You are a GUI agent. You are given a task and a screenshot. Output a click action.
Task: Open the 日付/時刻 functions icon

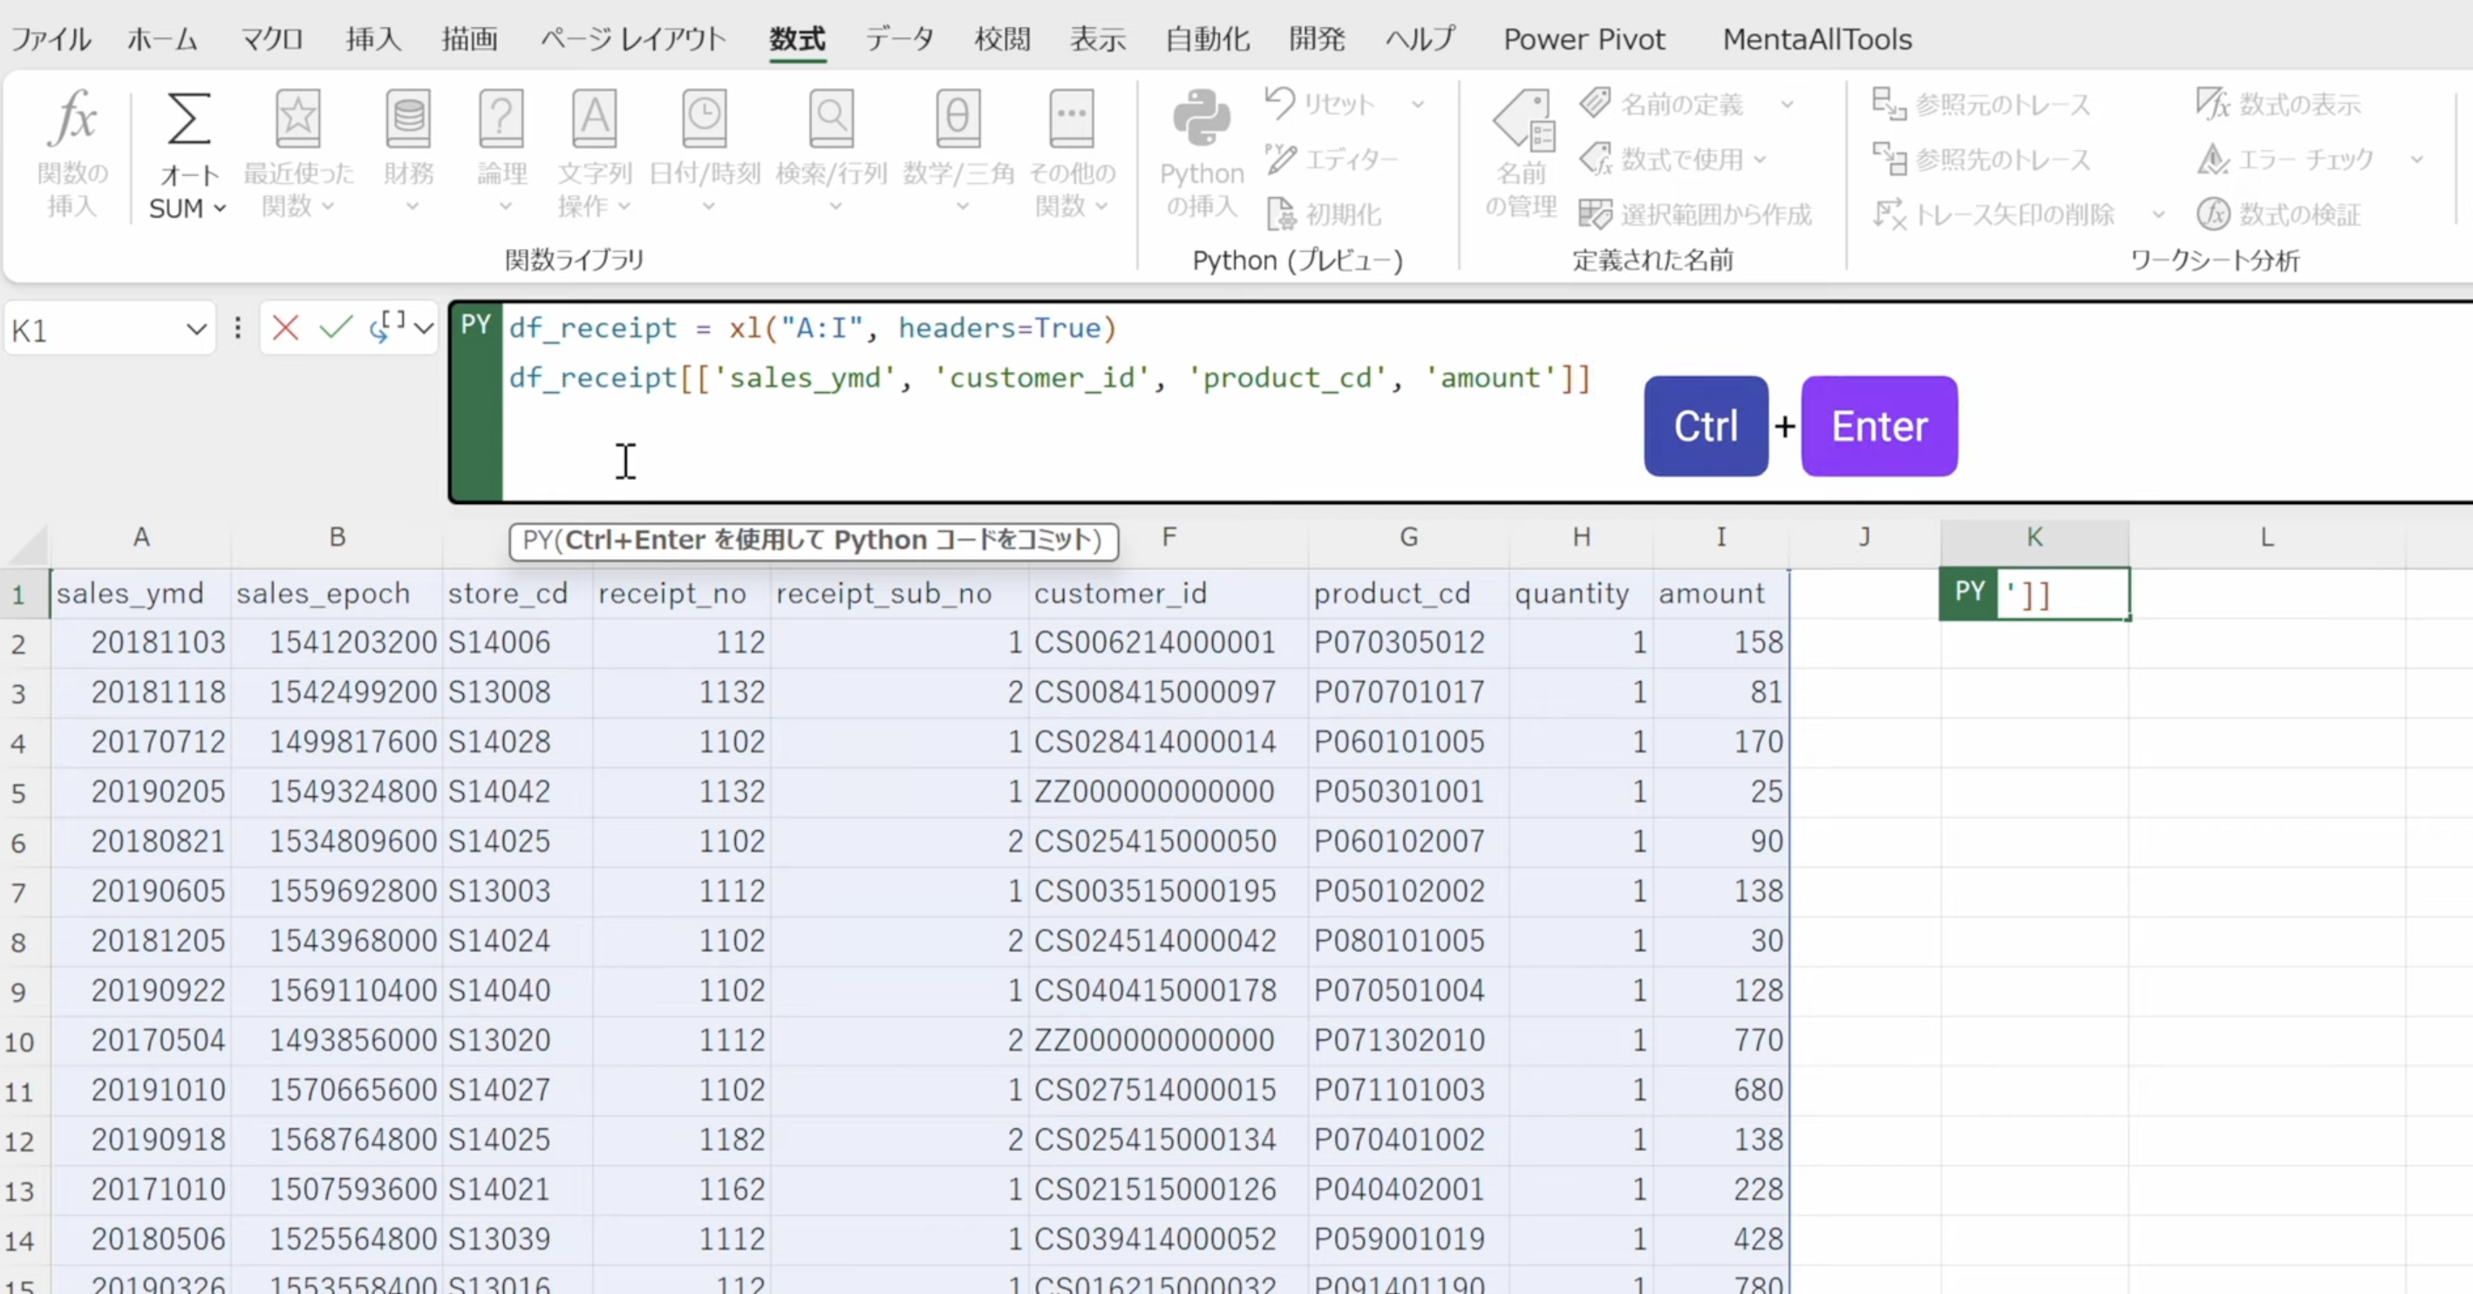(705, 119)
